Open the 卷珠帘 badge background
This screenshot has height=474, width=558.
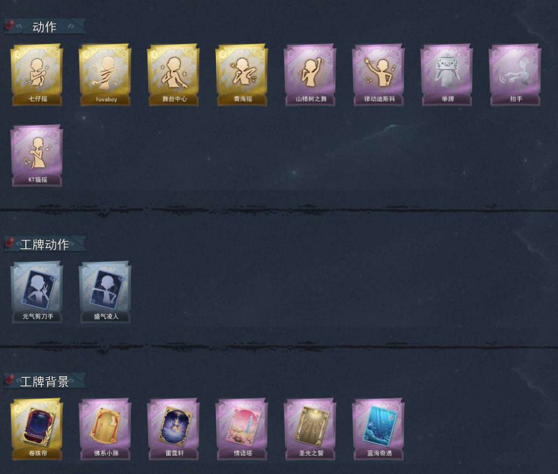37,429
